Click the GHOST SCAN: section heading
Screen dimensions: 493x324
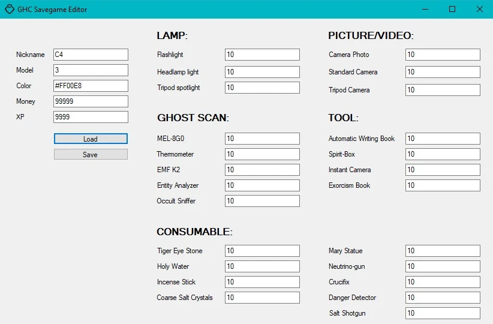(193, 118)
